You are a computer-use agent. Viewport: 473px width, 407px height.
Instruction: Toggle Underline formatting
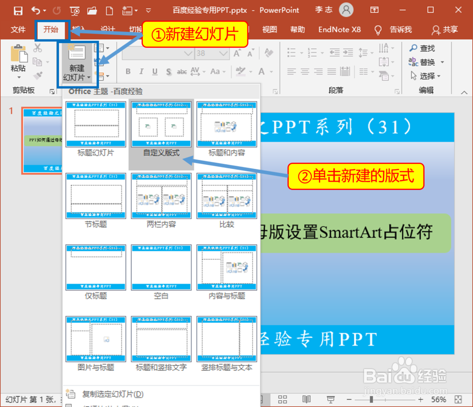pos(155,71)
